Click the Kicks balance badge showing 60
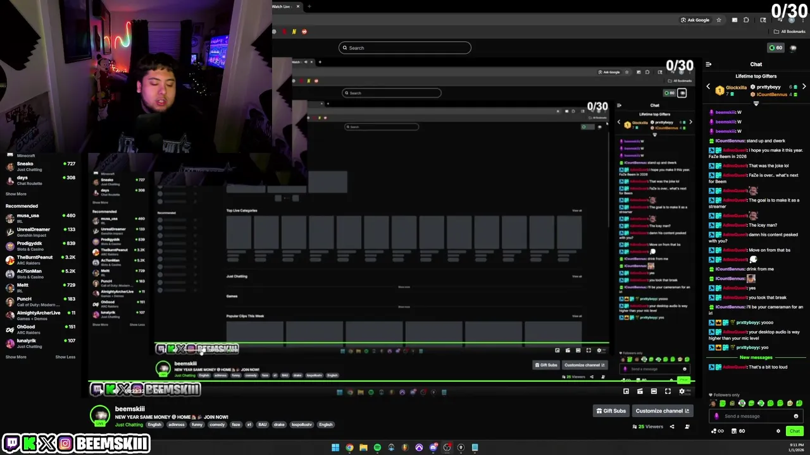This screenshot has width=810, height=455. pos(775,48)
